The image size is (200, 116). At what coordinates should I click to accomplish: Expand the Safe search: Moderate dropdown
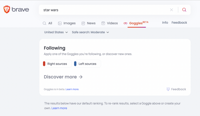90,32
